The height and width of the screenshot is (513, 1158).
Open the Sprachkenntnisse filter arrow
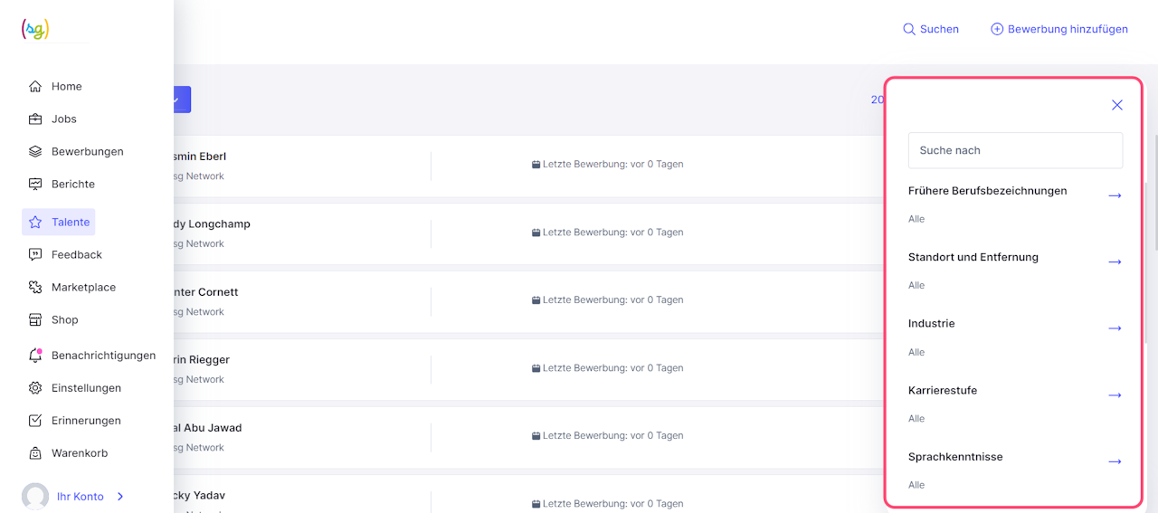[x=1115, y=461]
